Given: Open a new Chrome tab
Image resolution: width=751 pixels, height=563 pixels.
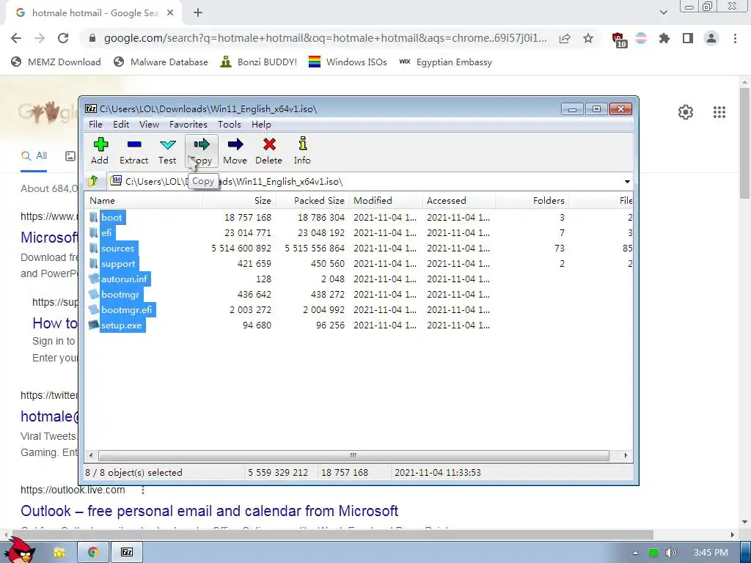Looking at the screenshot, I should pyautogui.click(x=198, y=13).
